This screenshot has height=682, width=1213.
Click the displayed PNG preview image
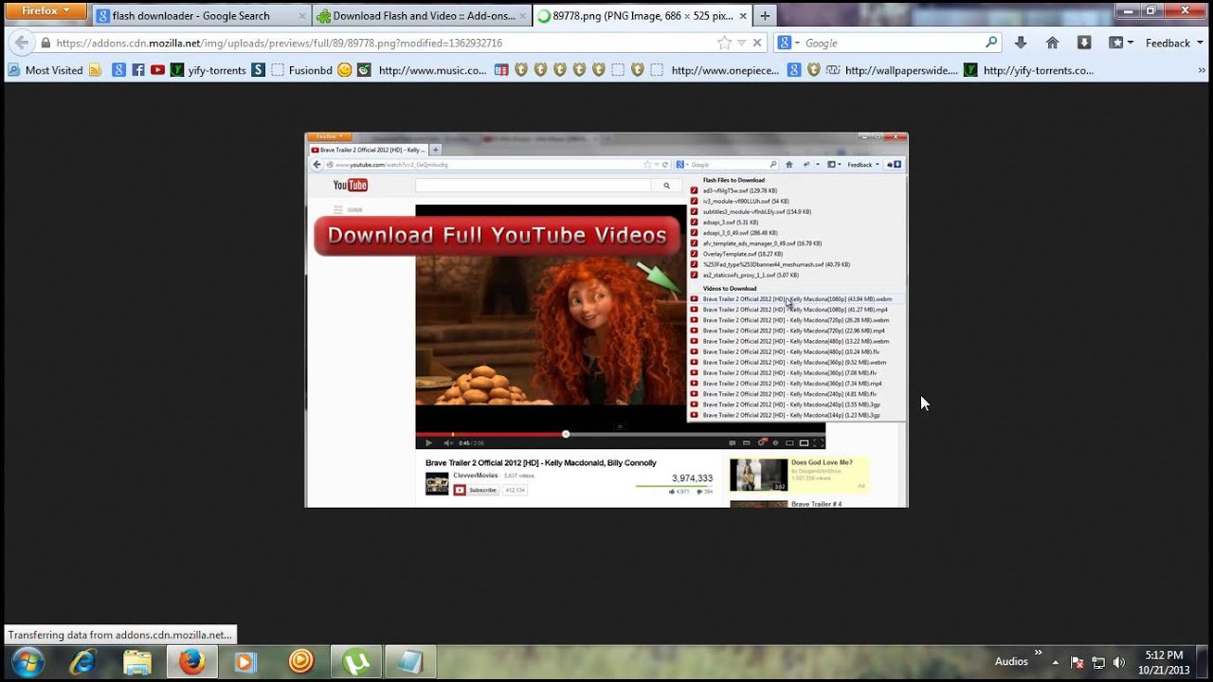click(x=606, y=319)
